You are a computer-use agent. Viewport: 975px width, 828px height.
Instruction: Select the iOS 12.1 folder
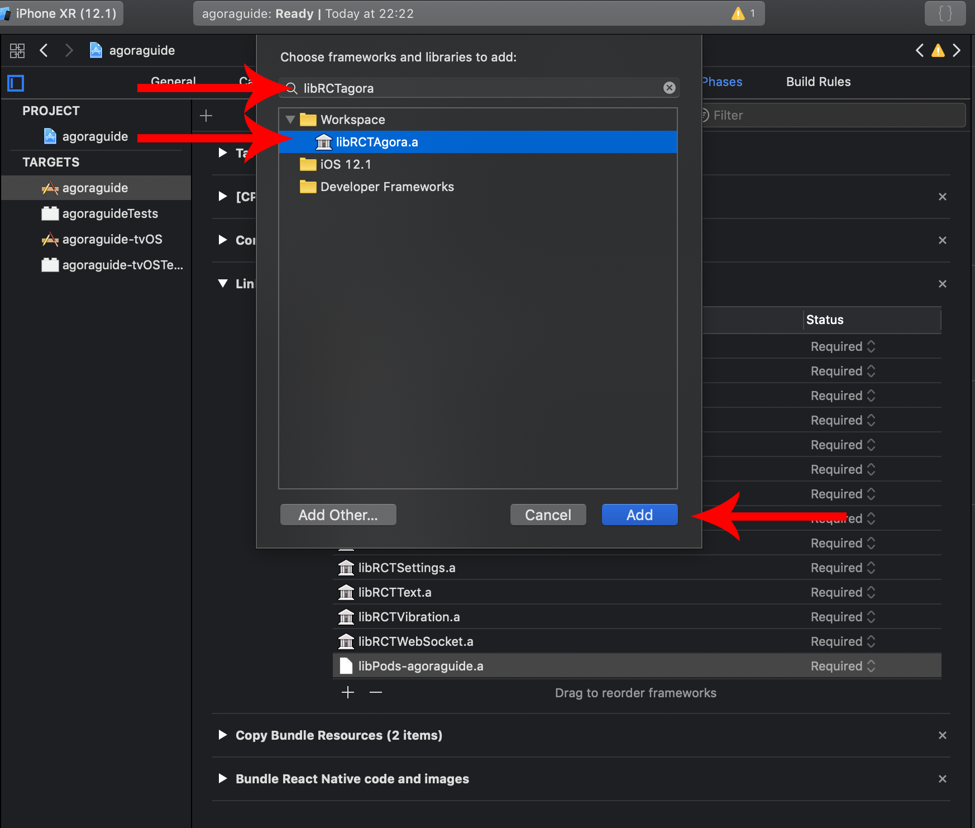click(335, 164)
